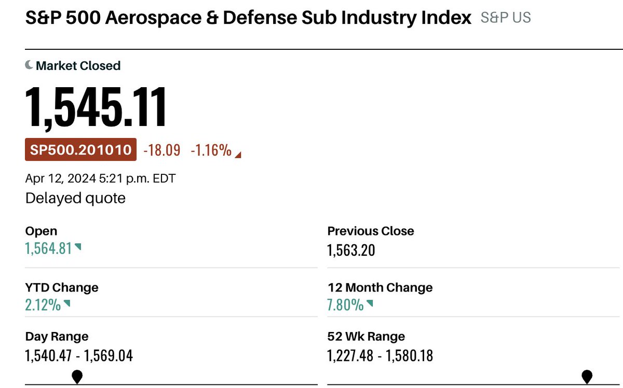Click the -1.16% percent change
The height and width of the screenshot is (388, 623).
pyautogui.click(x=211, y=150)
